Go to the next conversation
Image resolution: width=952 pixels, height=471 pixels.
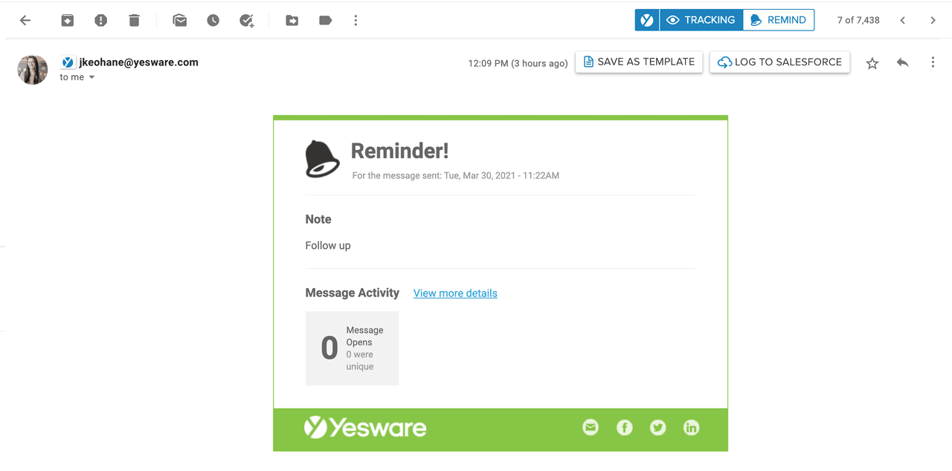(933, 20)
